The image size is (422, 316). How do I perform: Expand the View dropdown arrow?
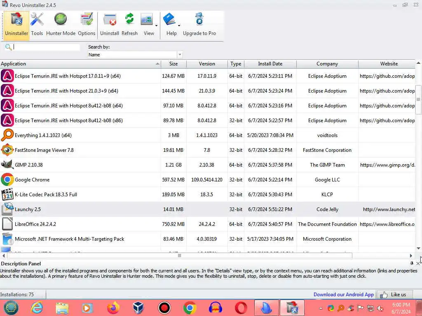tap(156, 26)
